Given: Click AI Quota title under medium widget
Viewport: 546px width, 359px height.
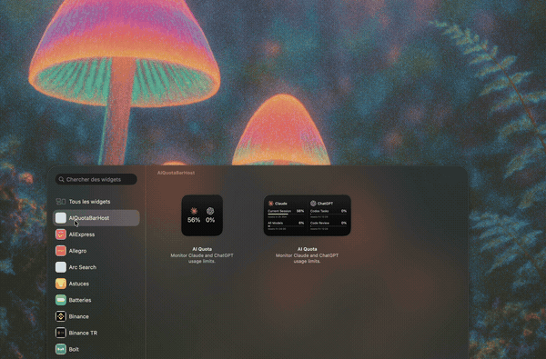Looking at the screenshot, I should (x=308, y=249).
